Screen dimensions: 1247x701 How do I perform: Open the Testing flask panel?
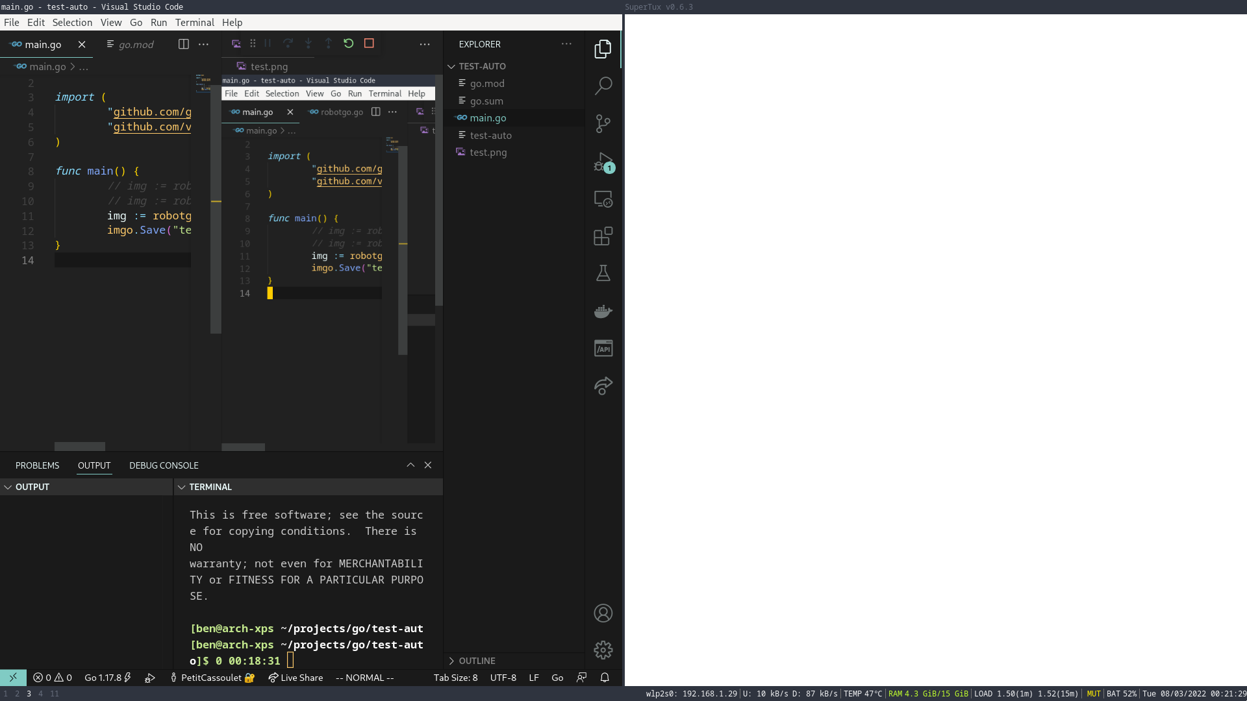click(603, 273)
